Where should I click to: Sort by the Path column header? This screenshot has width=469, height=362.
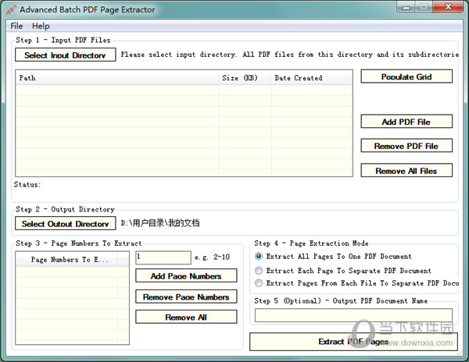117,77
